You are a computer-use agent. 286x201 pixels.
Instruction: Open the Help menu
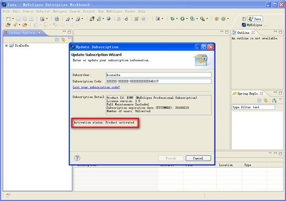[x=142, y=11]
